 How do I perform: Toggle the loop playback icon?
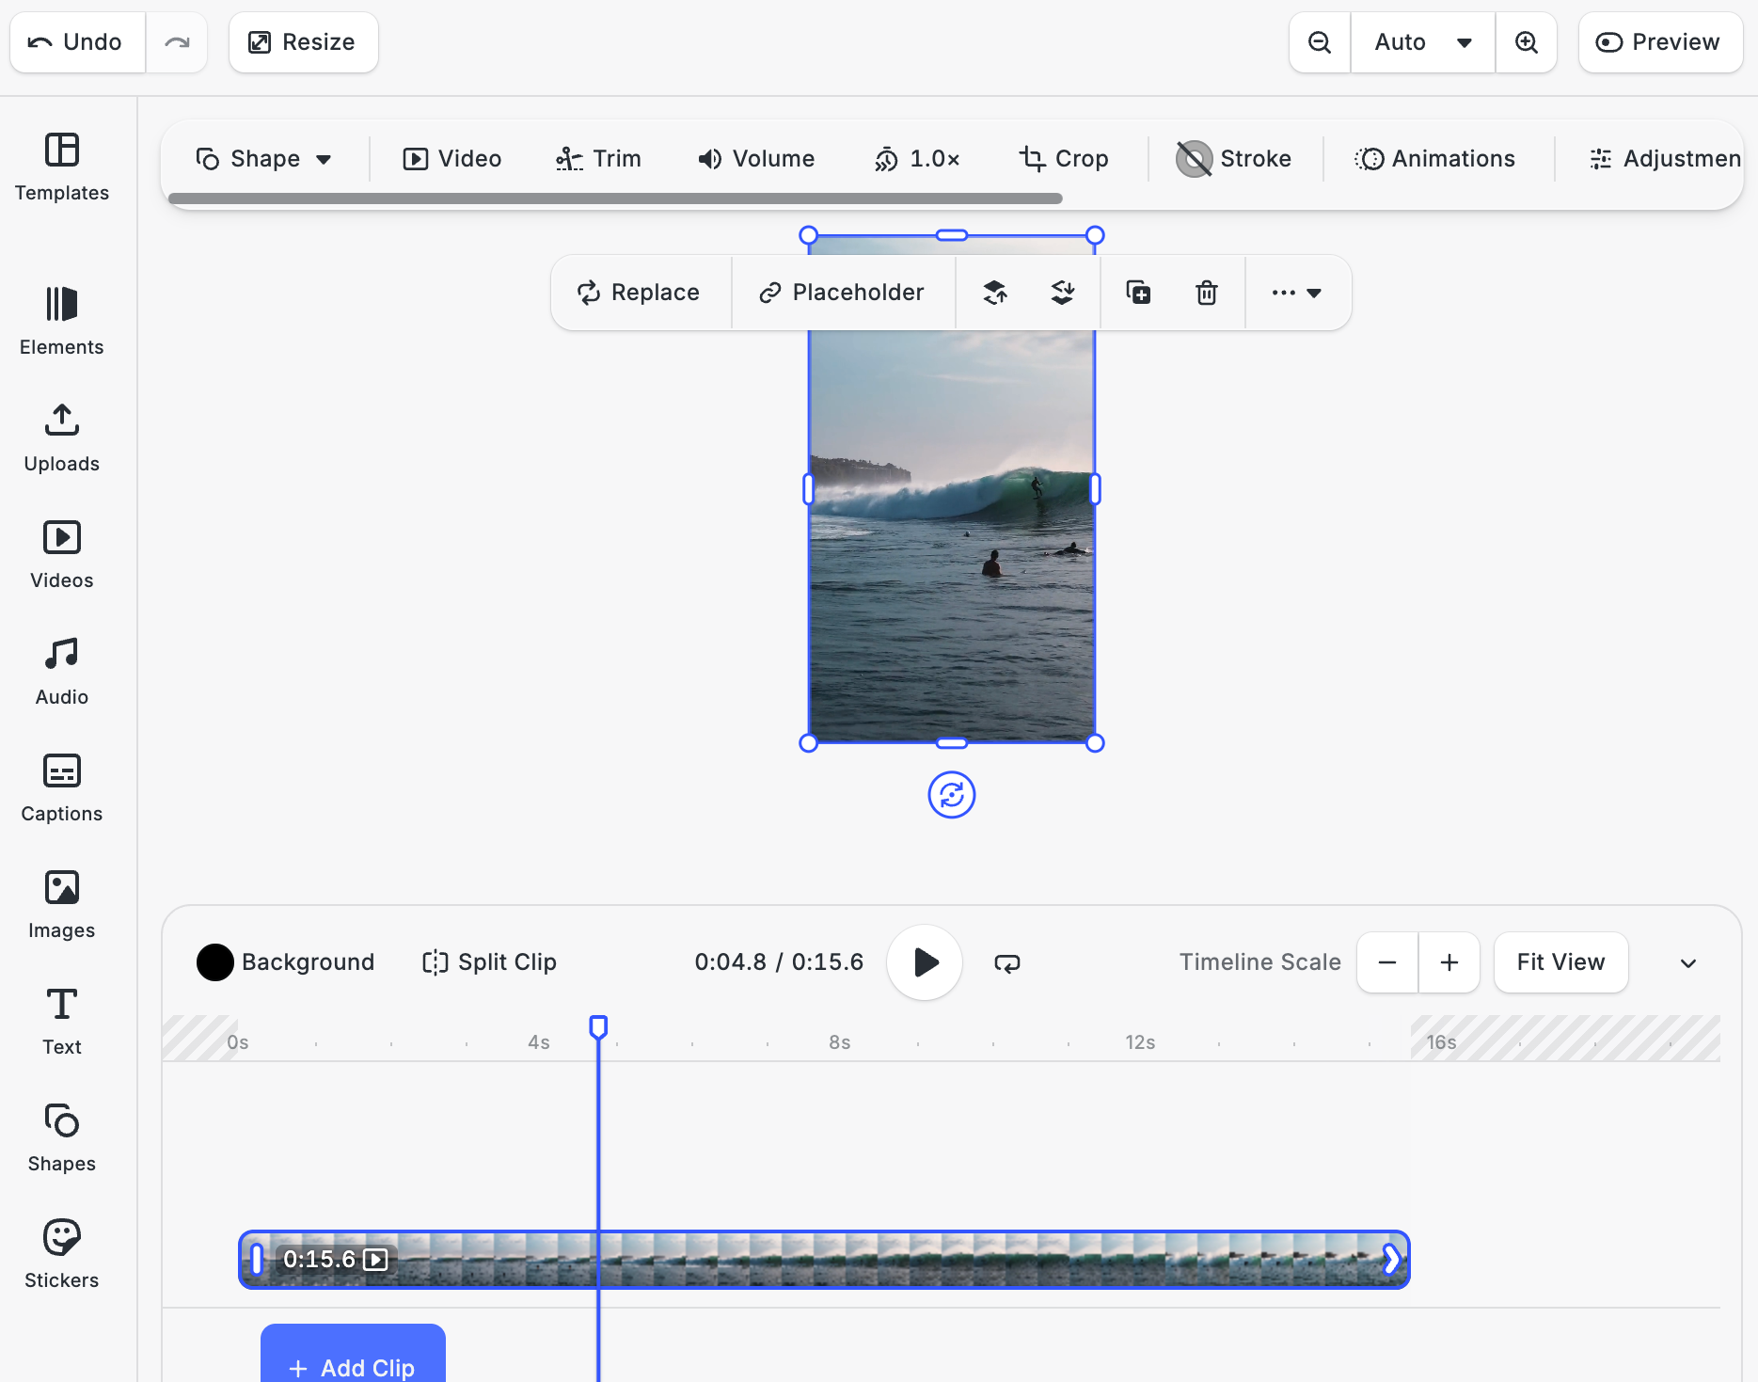click(1007, 962)
